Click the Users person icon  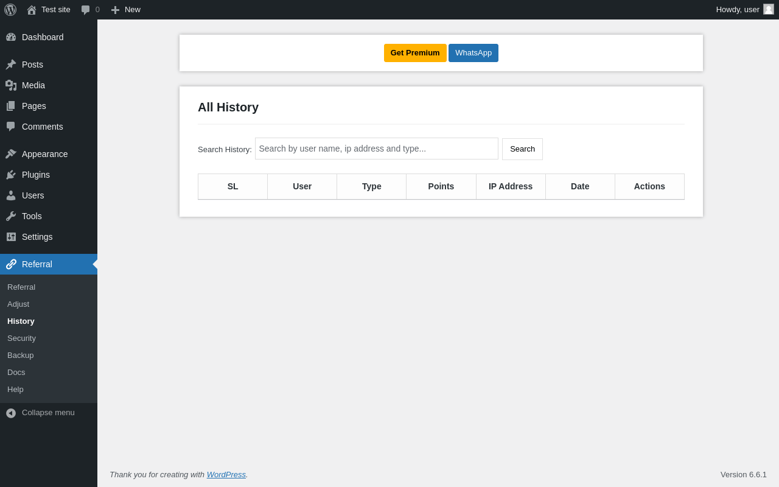pyautogui.click(x=11, y=195)
